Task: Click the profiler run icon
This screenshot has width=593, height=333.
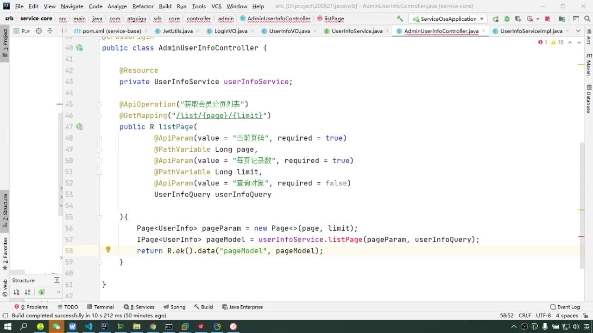Action: pyautogui.click(x=530, y=19)
